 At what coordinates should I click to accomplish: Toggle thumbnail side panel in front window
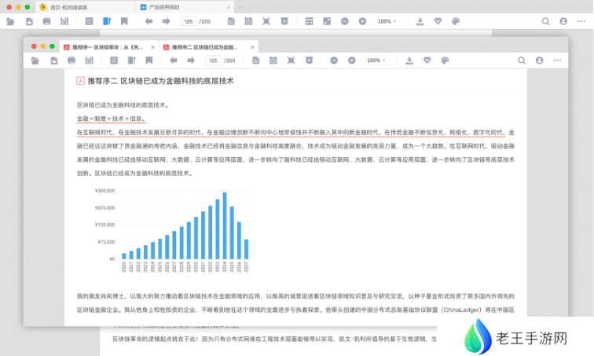point(131,61)
